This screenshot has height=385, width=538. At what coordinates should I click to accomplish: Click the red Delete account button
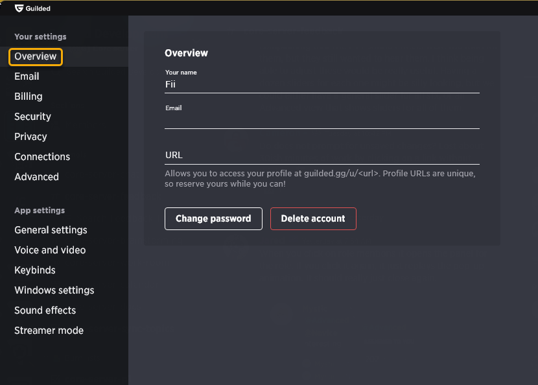313,218
